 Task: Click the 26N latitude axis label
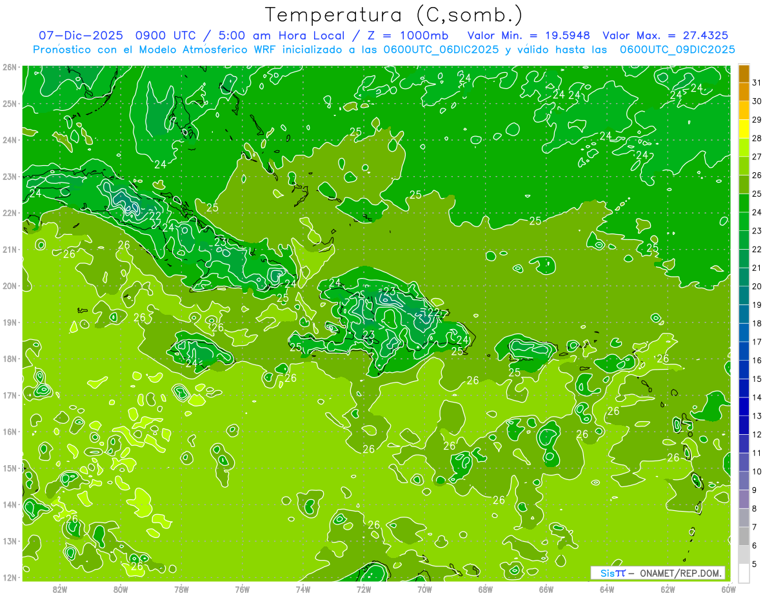(10, 67)
